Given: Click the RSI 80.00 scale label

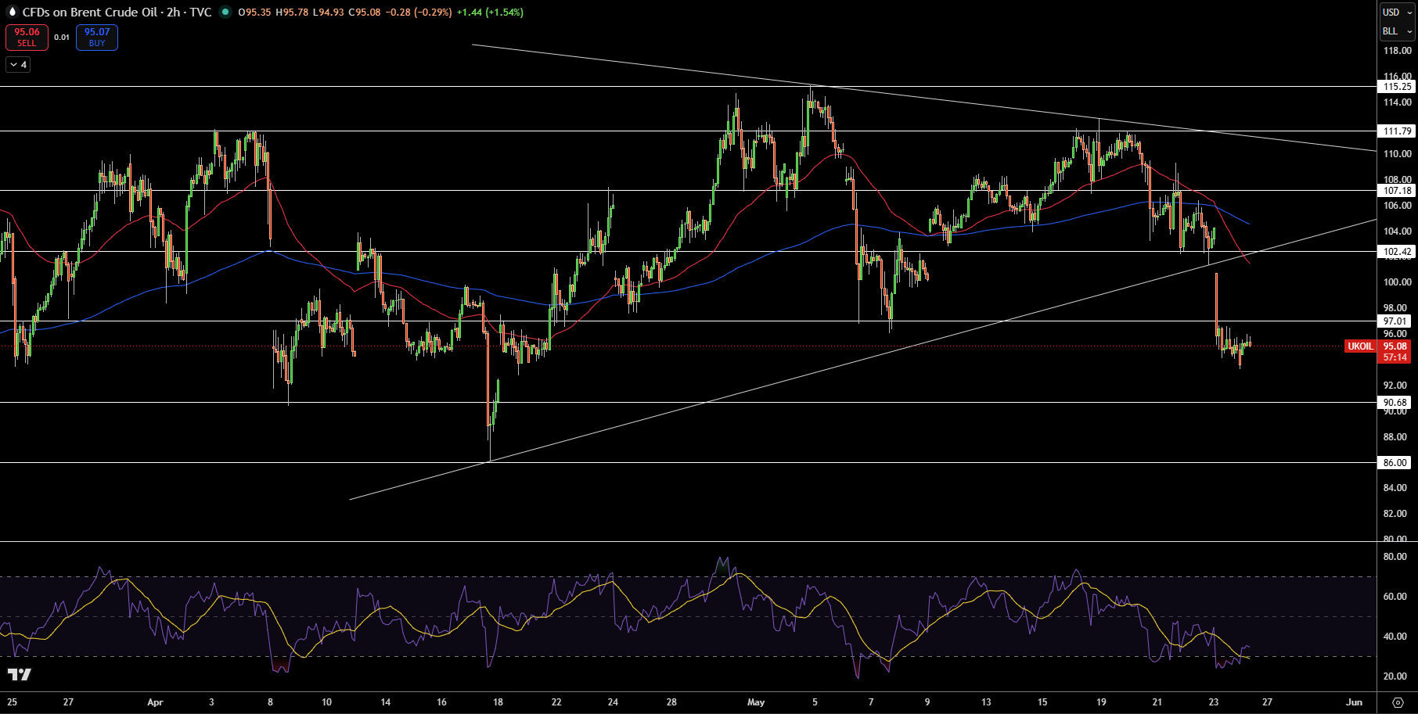Looking at the screenshot, I should [1395, 557].
